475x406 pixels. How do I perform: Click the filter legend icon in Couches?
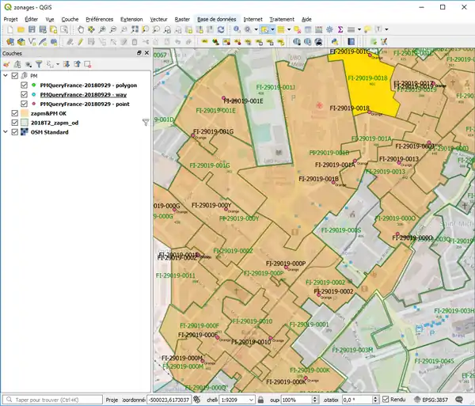pos(38,64)
